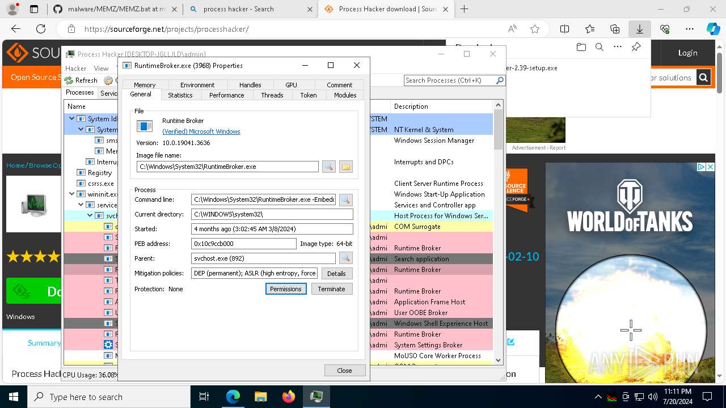
Task: Open the GPU tab
Action: point(291,84)
